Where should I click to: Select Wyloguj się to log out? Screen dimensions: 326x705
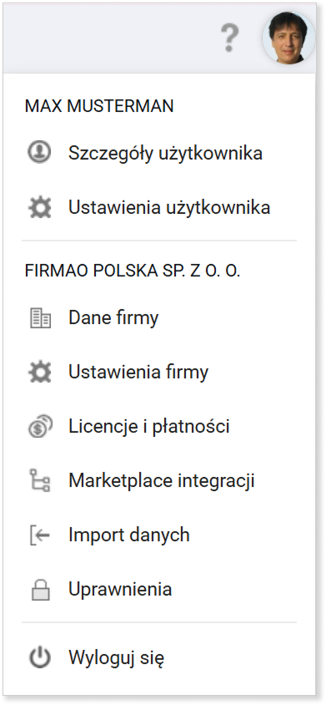[x=116, y=658]
